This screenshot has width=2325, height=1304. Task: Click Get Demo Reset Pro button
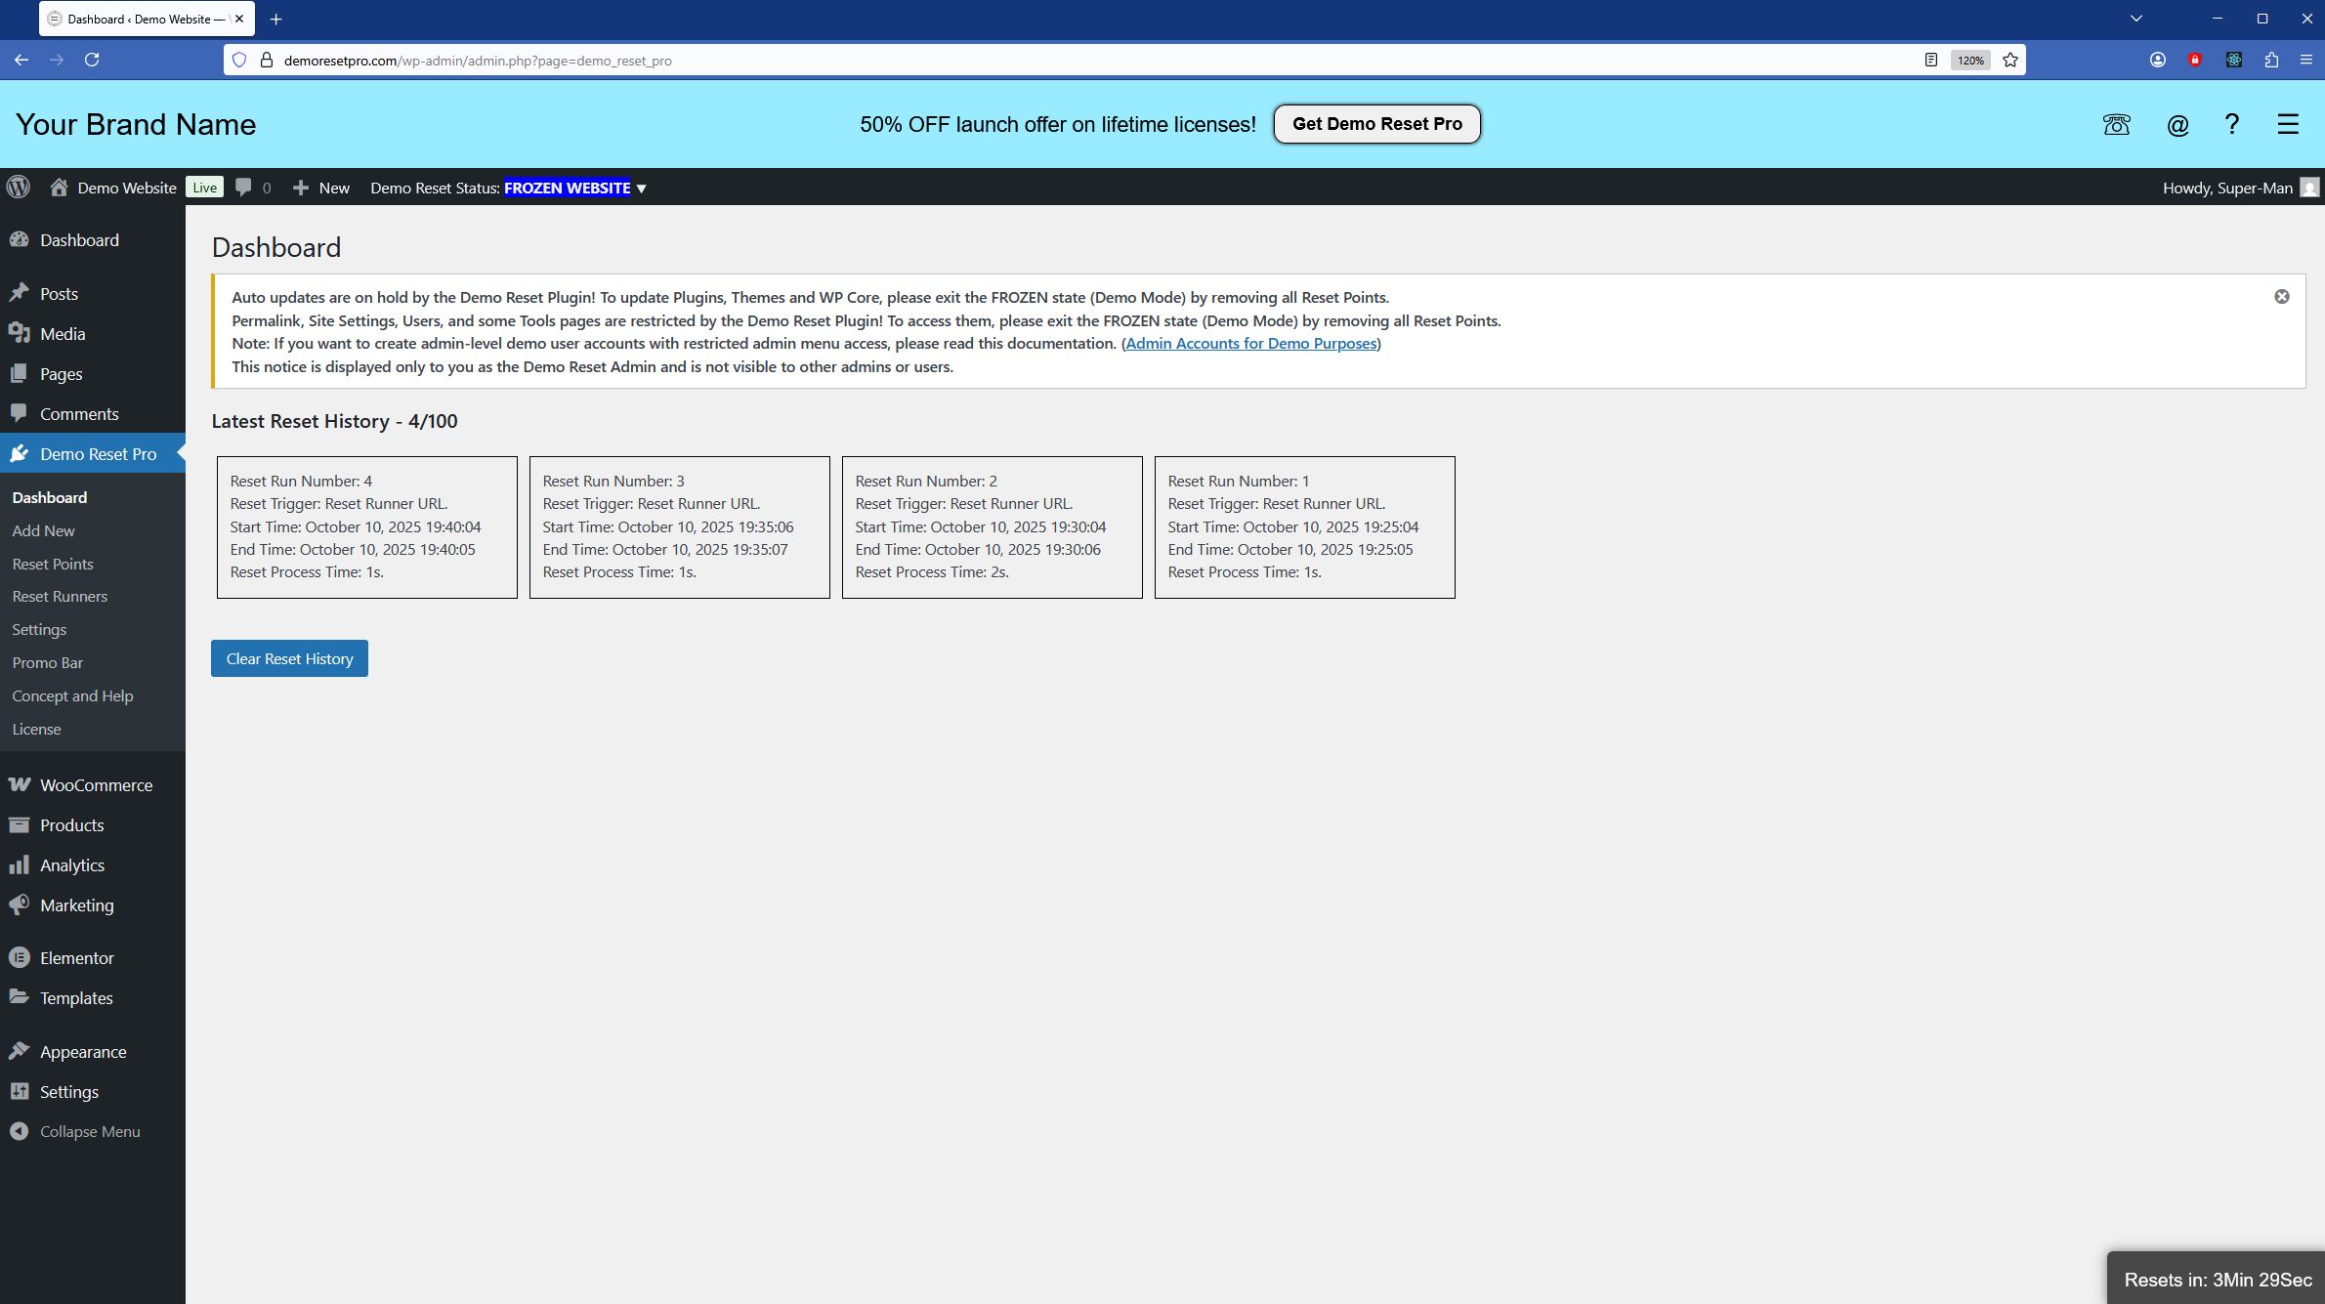tap(1376, 124)
